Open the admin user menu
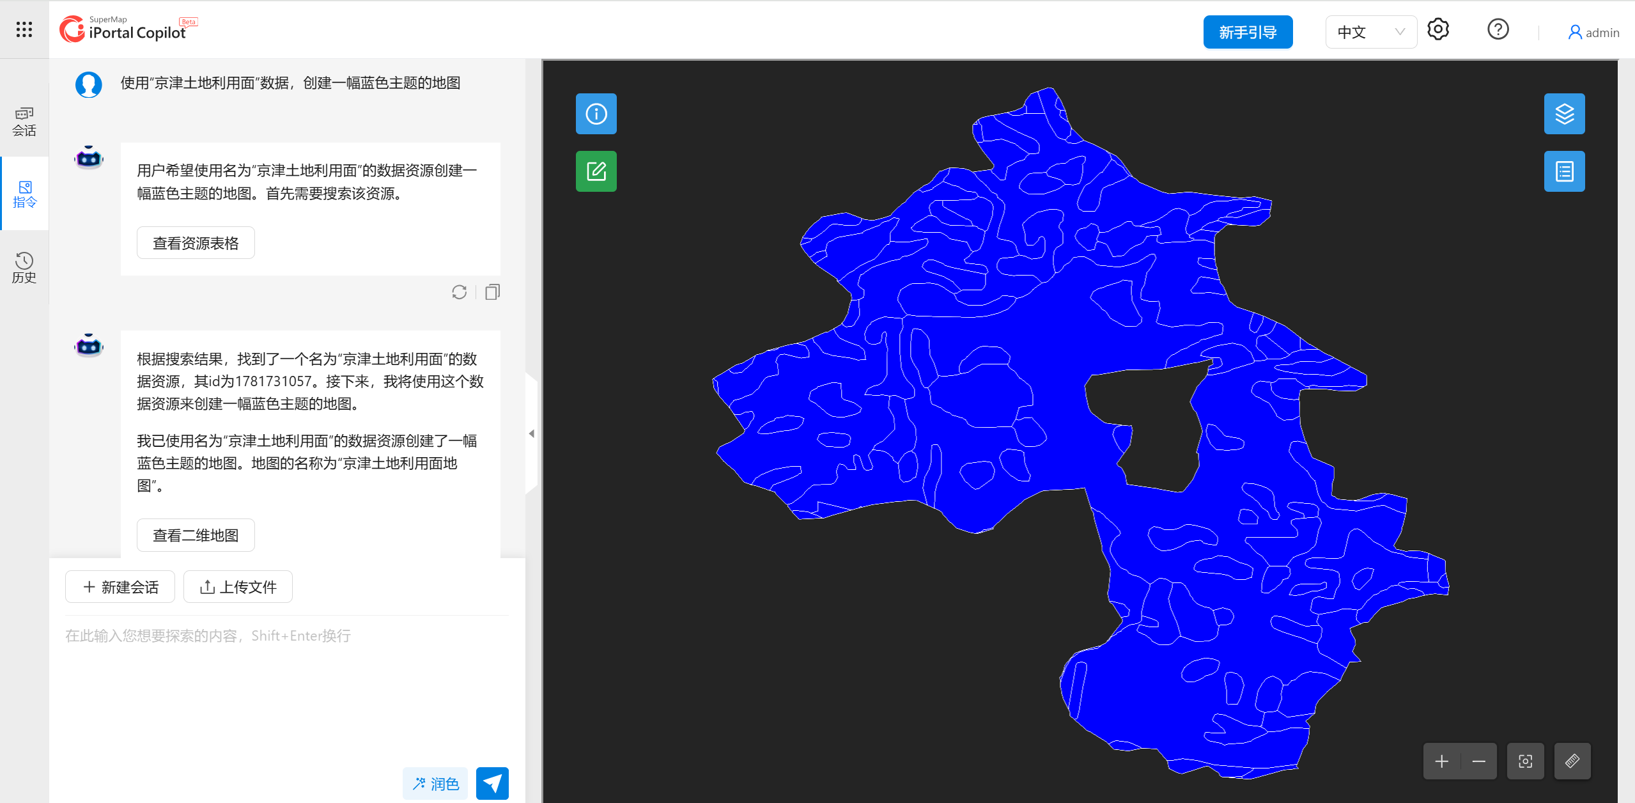Screen dimensions: 1635x803 coord(1593,32)
